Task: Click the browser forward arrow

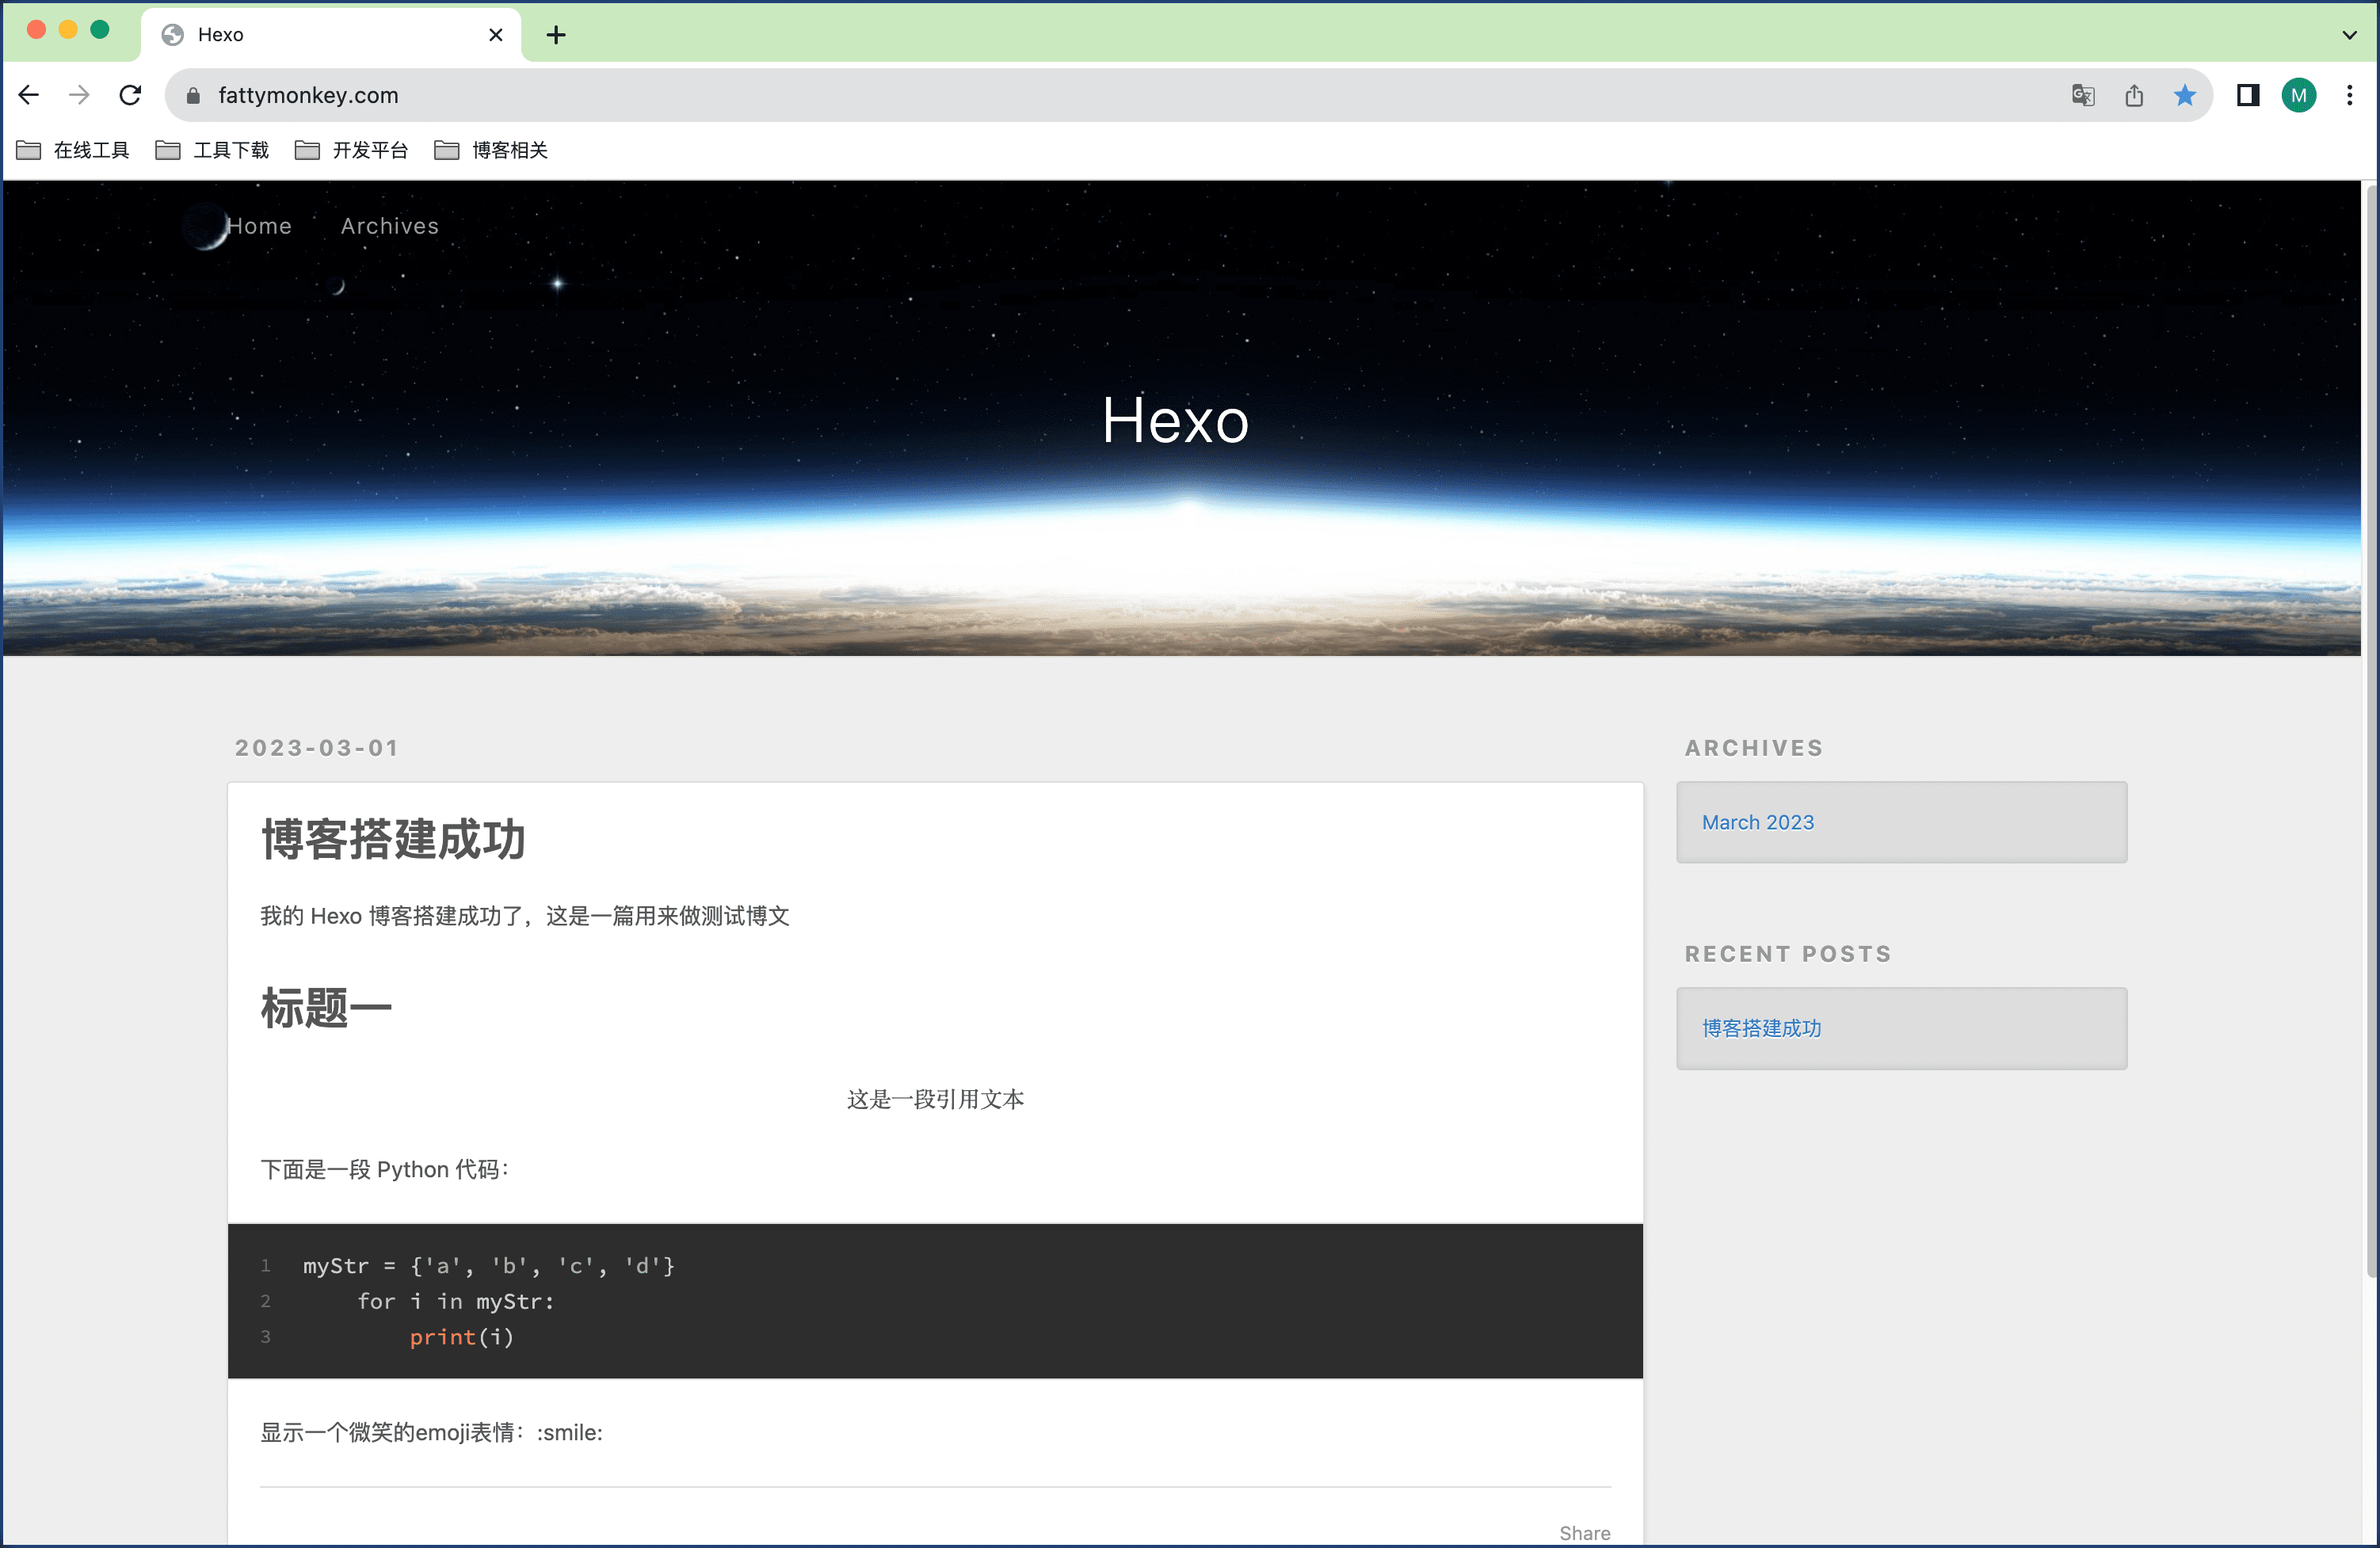Action: coord(79,95)
